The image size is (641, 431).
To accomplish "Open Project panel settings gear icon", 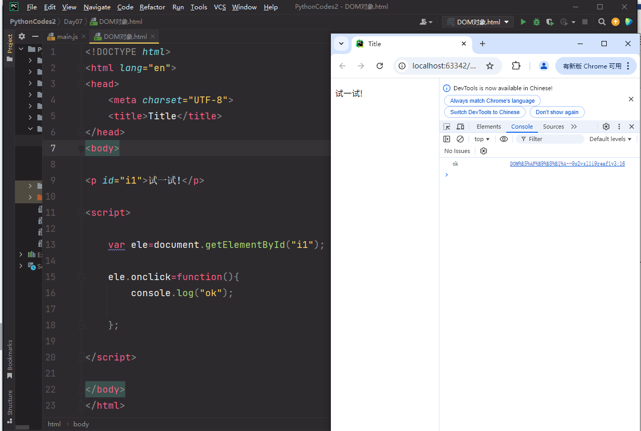I will point(22,36).
